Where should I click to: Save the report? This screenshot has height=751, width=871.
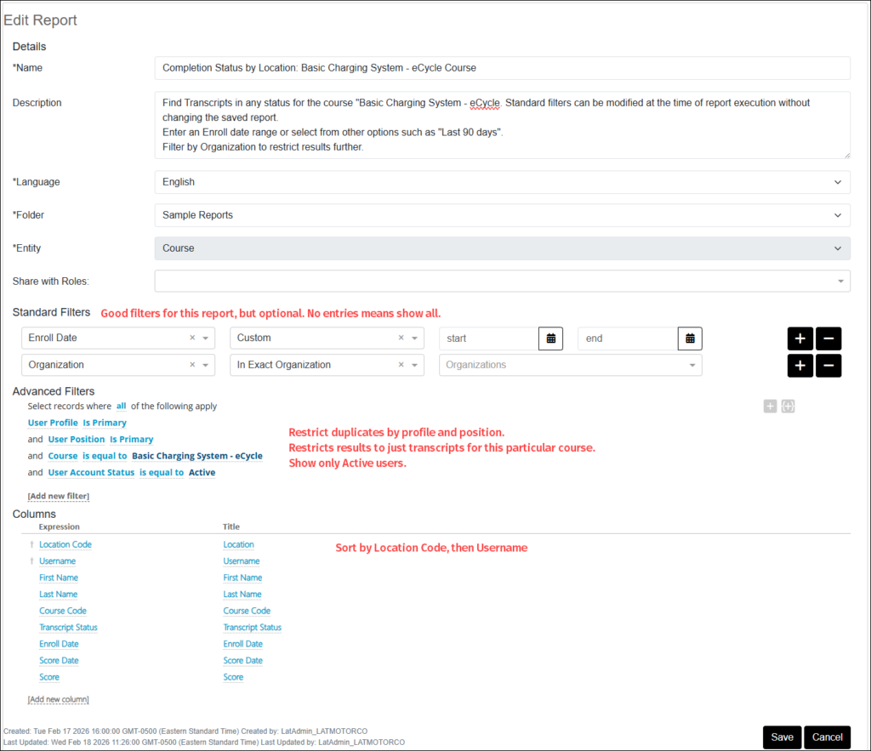[x=782, y=737]
